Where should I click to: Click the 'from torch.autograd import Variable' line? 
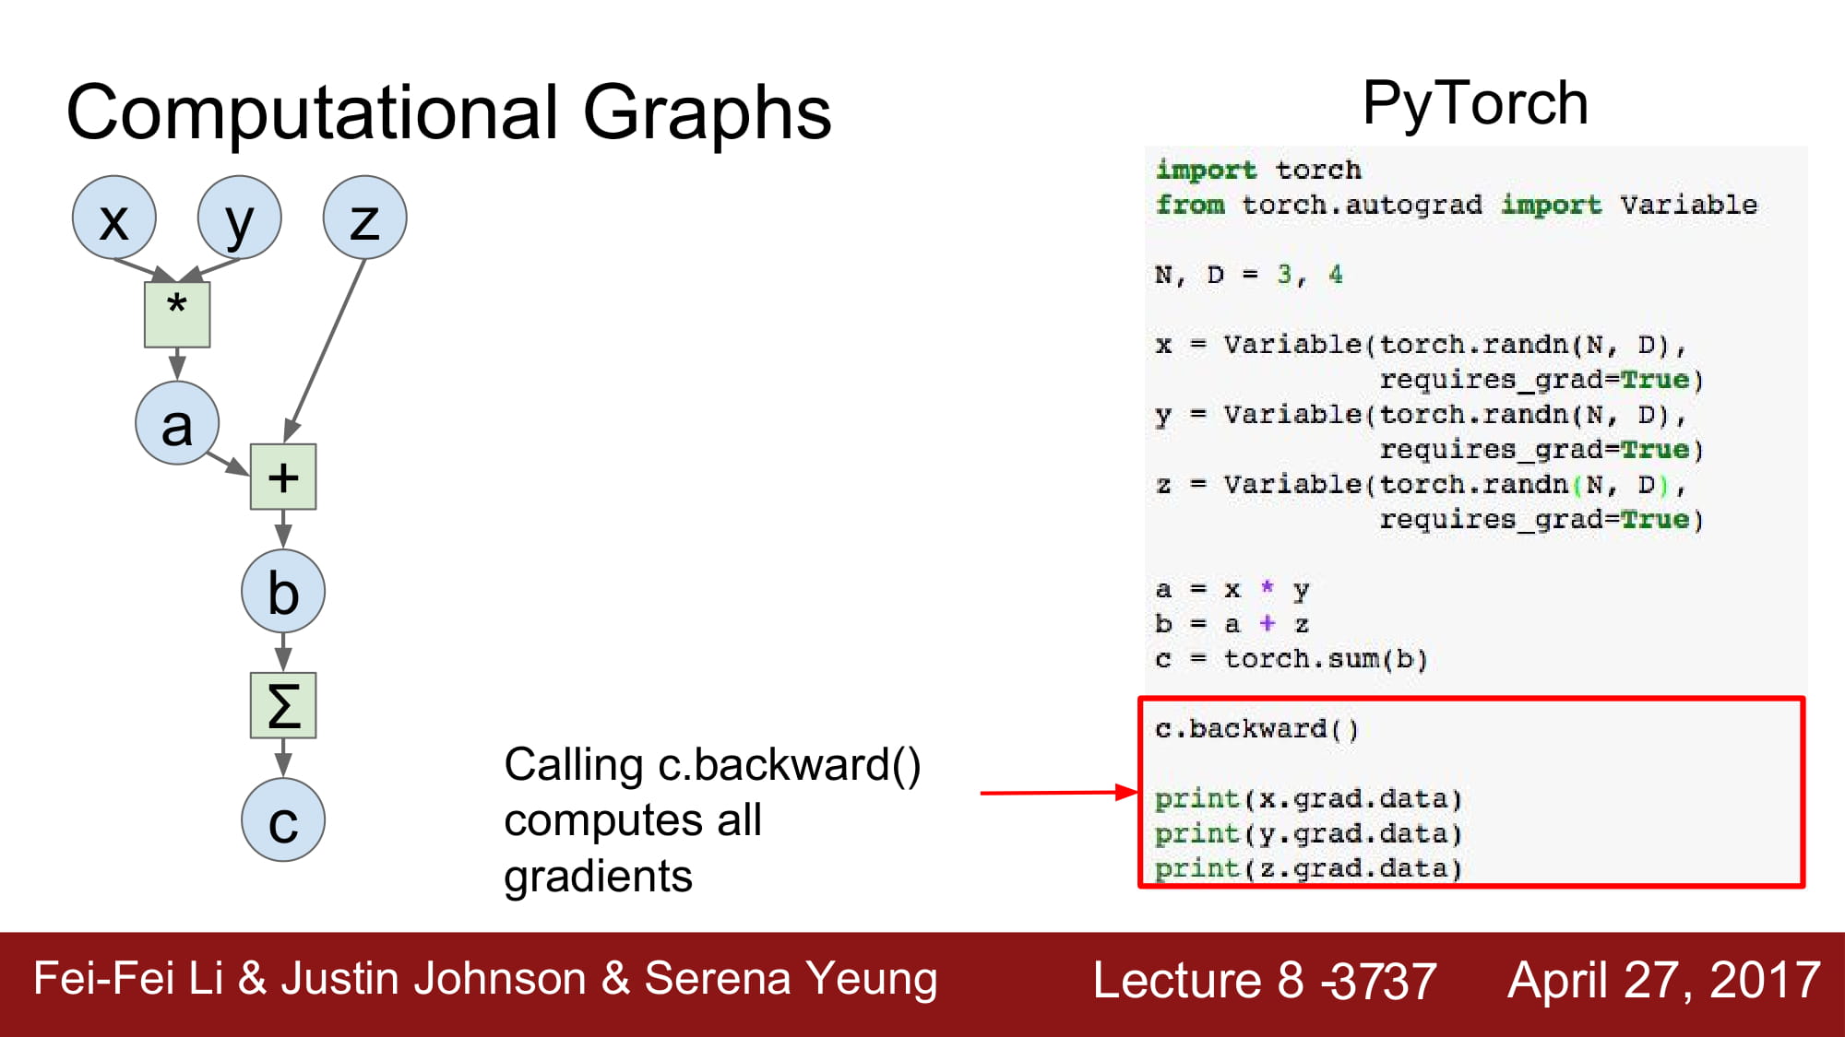pos(1457,205)
